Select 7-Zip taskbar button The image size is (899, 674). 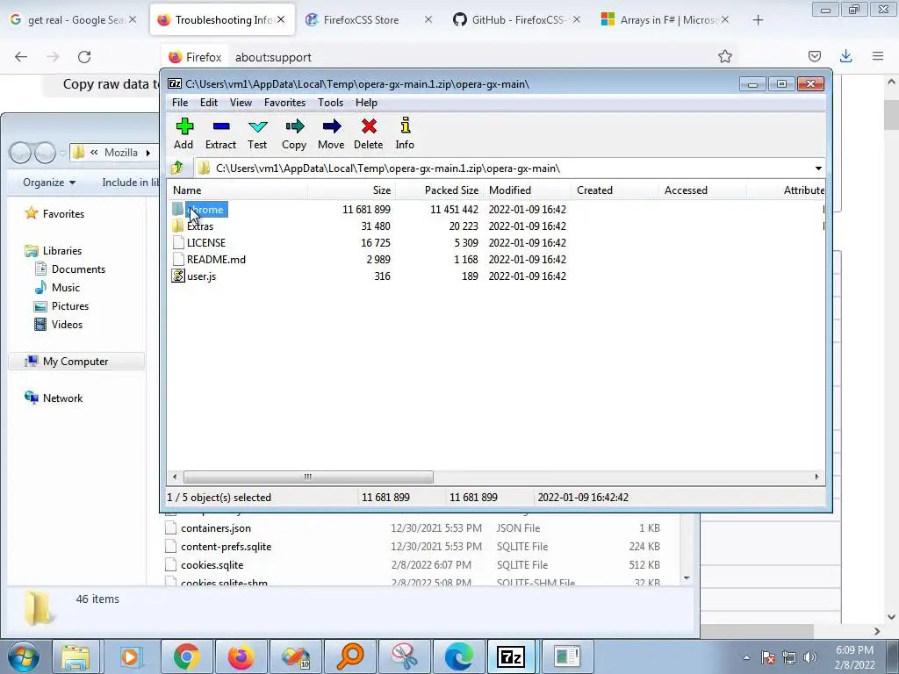(511, 656)
